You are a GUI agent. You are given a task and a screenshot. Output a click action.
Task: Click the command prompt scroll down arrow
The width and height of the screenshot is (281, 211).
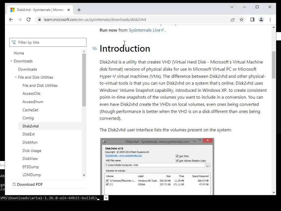click(x=106, y=198)
